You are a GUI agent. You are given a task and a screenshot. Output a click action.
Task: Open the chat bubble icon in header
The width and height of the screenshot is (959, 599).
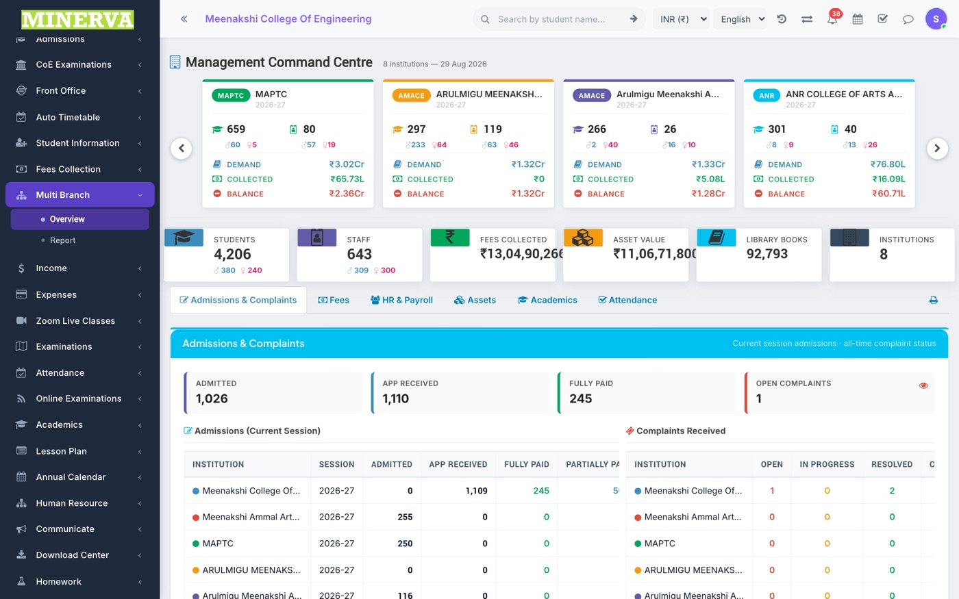(x=908, y=19)
